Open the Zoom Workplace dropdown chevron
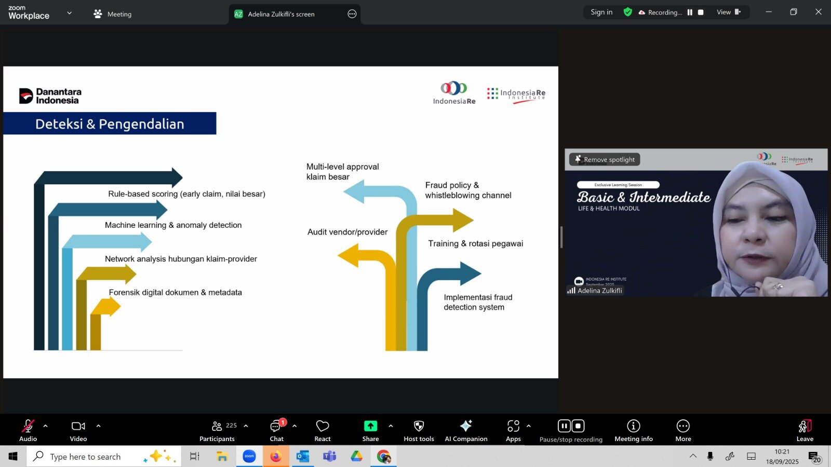The image size is (831, 467). click(70, 13)
